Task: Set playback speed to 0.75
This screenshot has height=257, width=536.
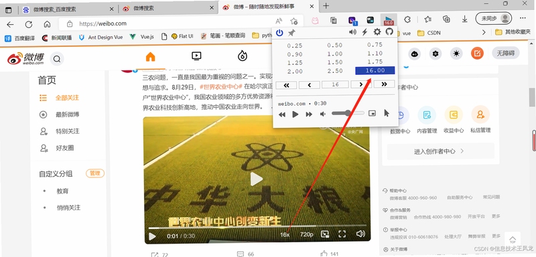Action: pos(375,45)
